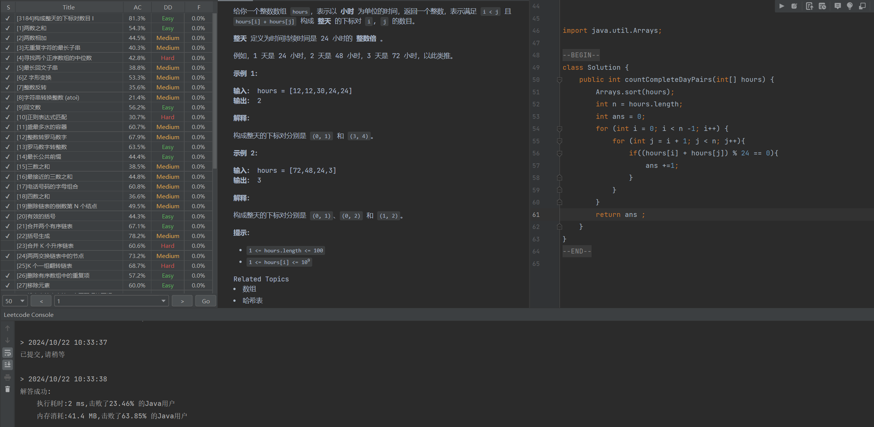Click --BEGIN-- marker in editor
The width and height of the screenshot is (874, 427).
click(581, 55)
